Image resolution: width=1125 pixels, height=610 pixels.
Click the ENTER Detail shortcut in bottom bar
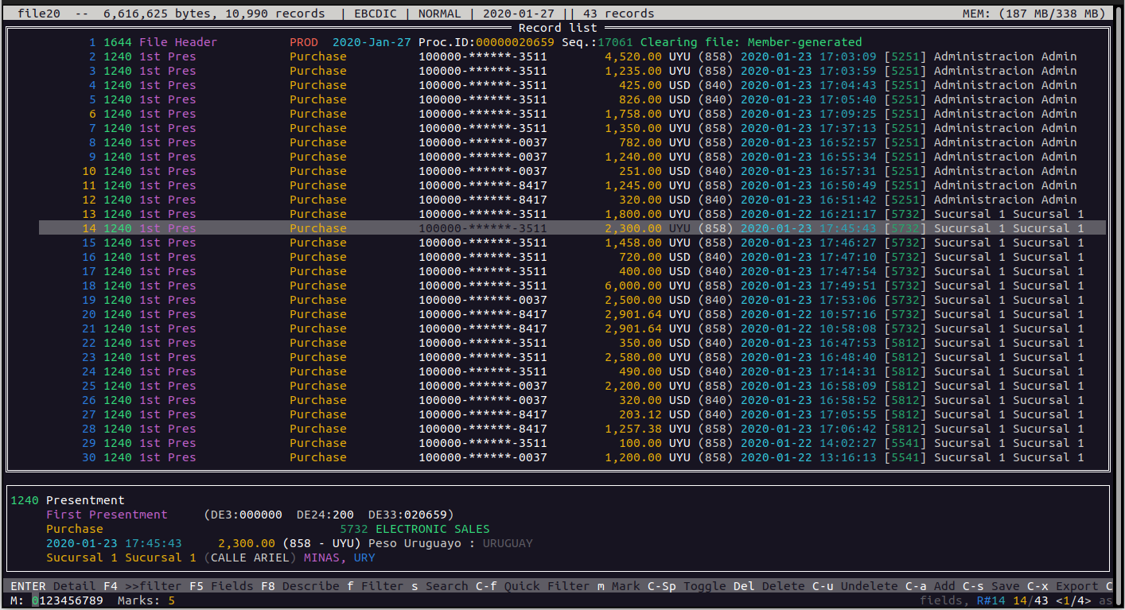(x=53, y=586)
